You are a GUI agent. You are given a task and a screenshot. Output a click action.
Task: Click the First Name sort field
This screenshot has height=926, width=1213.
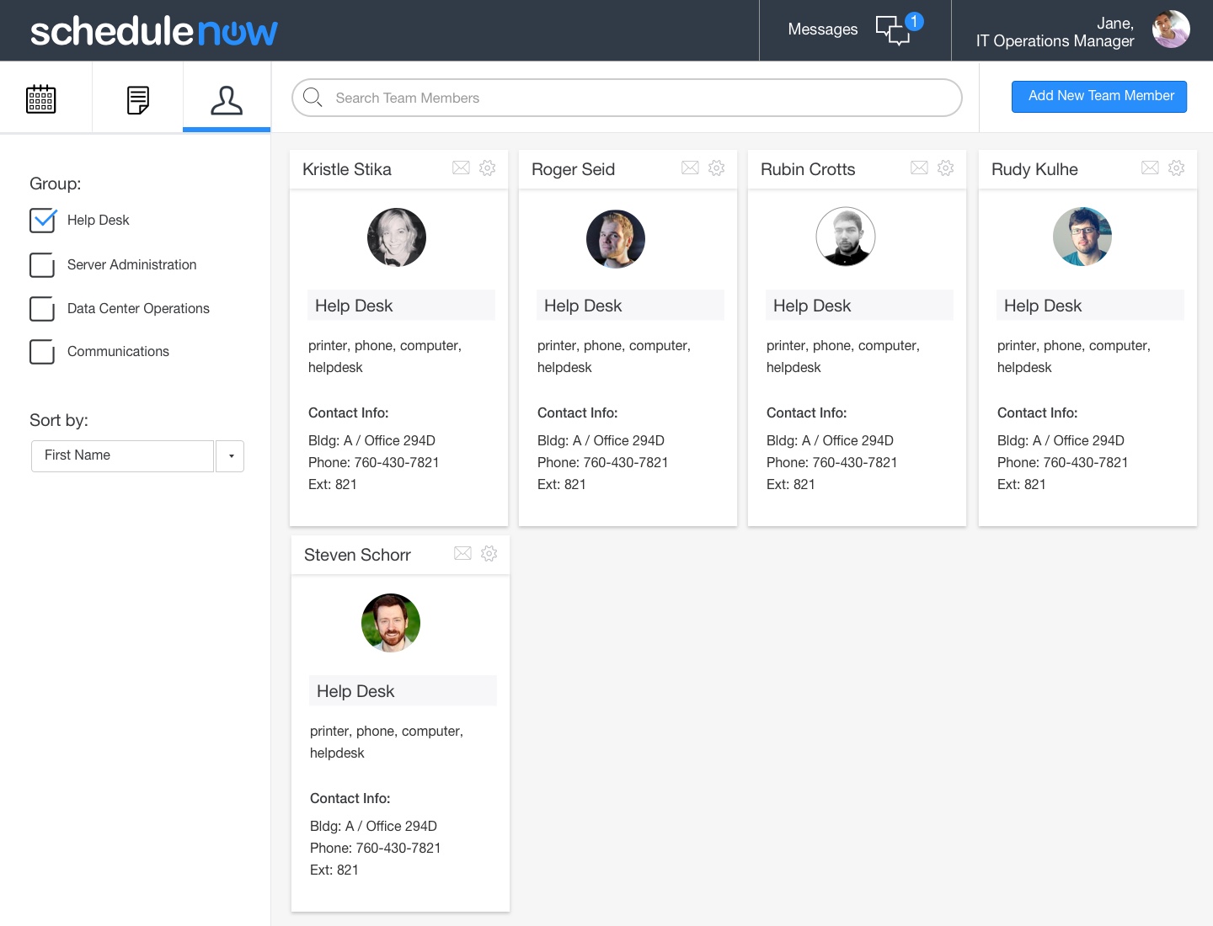coord(122,456)
